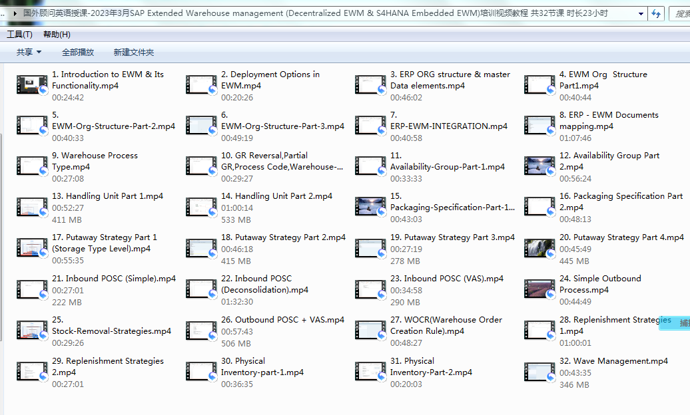Select icon of 26. Outbound POSC + VAS.mp4
Screen dimensions: 690x415
pos(201,331)
